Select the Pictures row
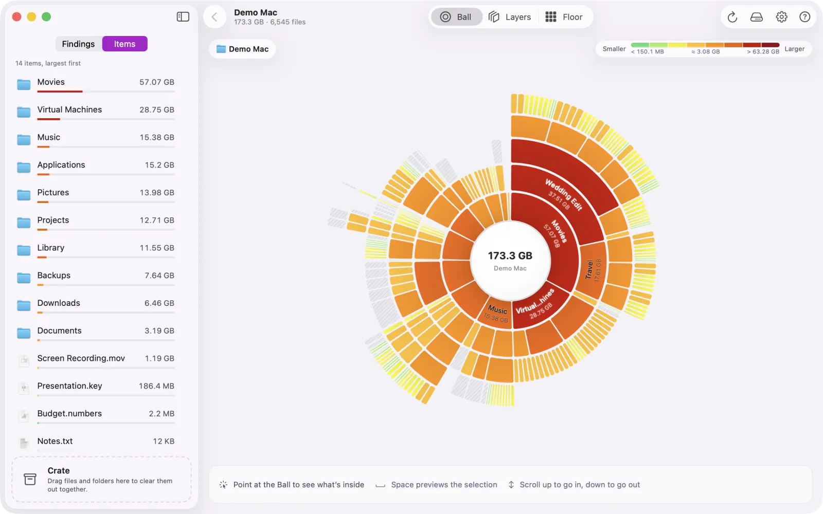Screen dimensions: 823x514 pyautogui.click(x=96, y=195)
